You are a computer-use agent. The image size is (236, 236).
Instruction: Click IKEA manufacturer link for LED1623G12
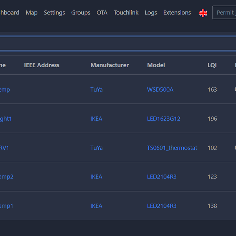coord(96,119)
